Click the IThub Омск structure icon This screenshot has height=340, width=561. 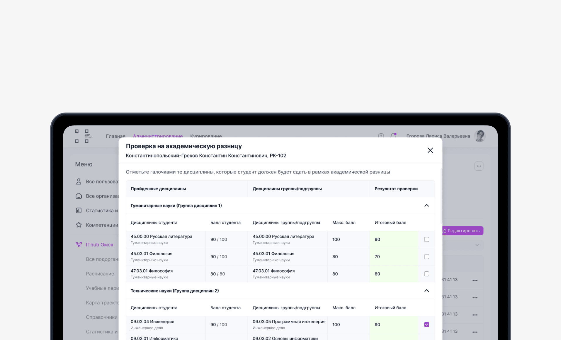click(79, 244)
